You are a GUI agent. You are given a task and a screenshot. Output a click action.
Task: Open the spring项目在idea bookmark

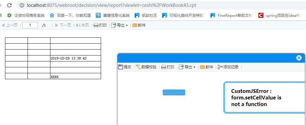280,15
